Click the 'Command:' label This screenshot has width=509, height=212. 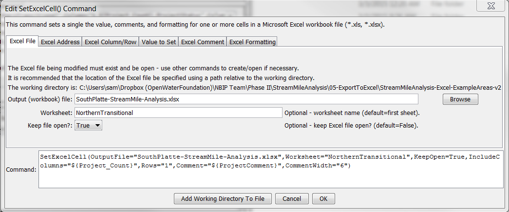click(x=21, y=170)
